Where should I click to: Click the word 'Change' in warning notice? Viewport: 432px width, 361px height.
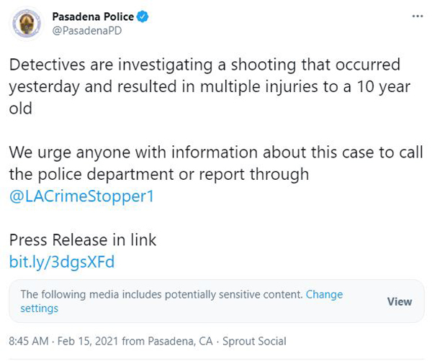[324, 295]
